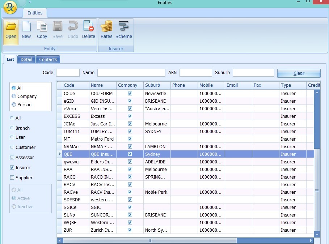The image size is (329, 244).
Task: Select the eGIO row code cell
Action: pyautogui.click(x=76, y=101)
